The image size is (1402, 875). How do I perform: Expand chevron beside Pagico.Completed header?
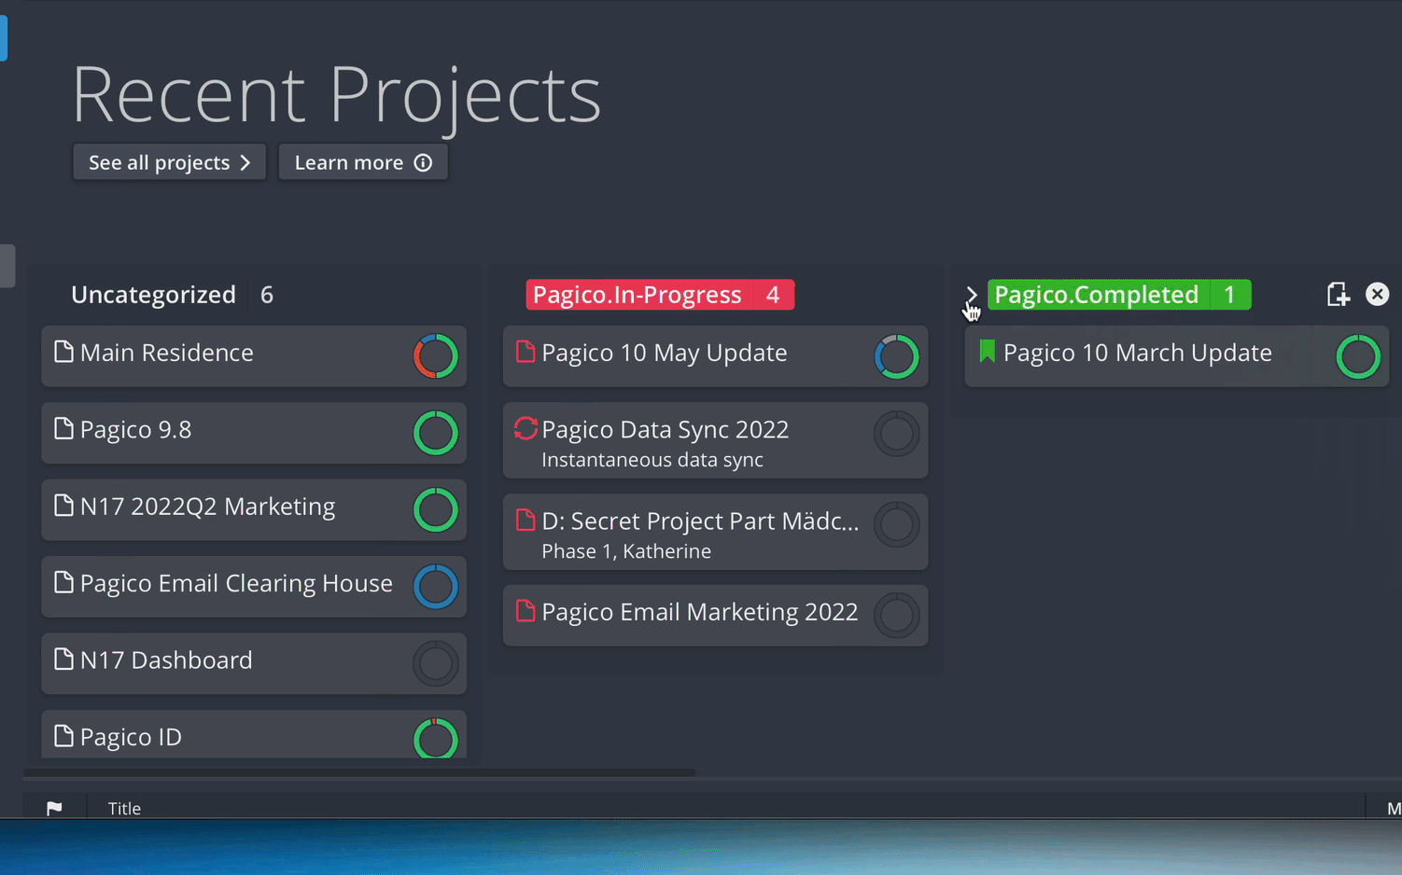[972, 295]
